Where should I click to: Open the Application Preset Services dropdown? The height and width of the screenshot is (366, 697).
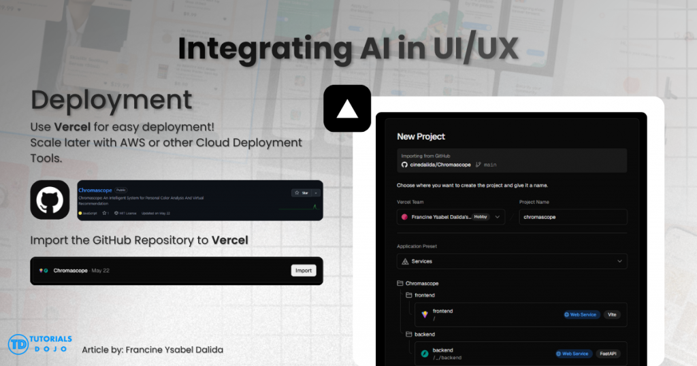pyautogui.click(x=512, y=261)
